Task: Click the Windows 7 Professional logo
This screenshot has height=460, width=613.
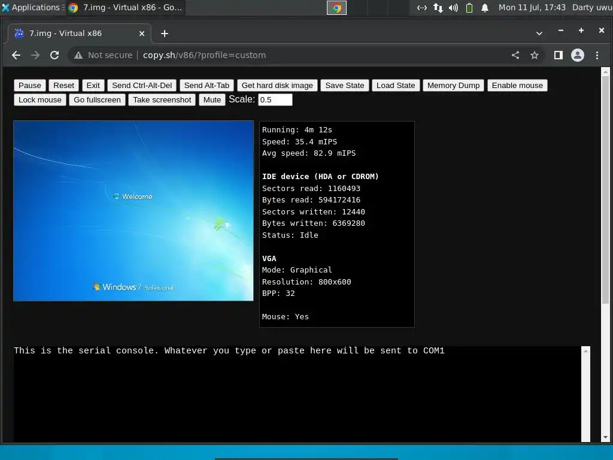Action: (133, 287)
